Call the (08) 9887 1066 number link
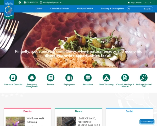Image resolution: width=157 pixels, height=126 pixels. (32, 2)
